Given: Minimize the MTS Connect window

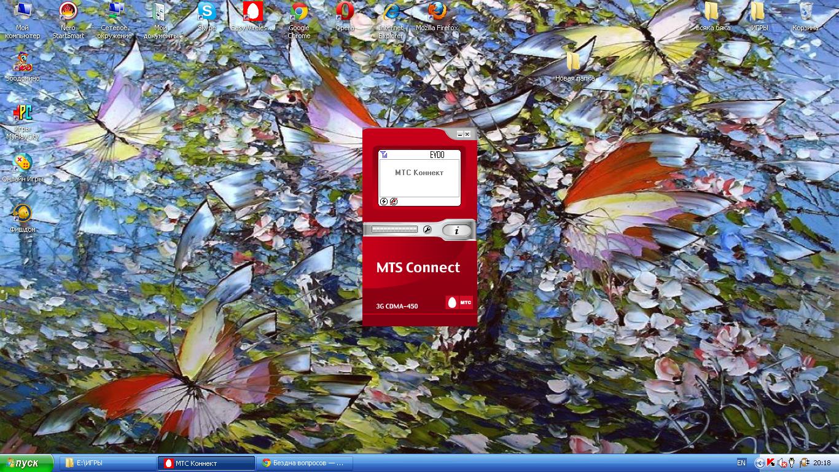Looking at the screenshot, I should (460, 134).
